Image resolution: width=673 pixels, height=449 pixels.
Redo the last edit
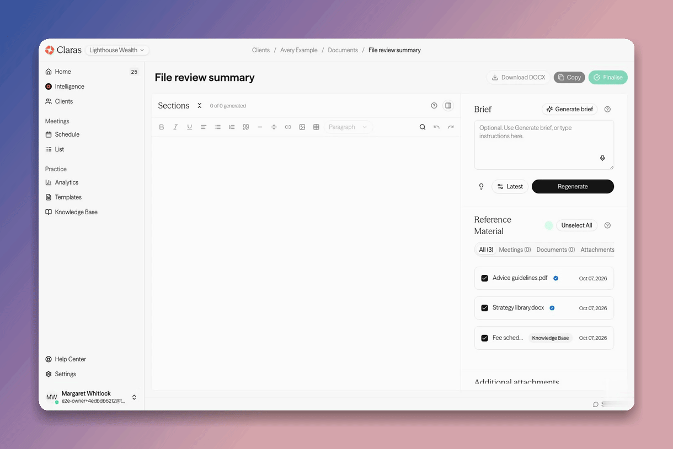coord(451,127)
